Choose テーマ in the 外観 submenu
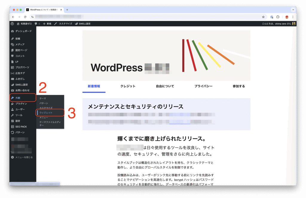This screenshot has height=198, width=306. 50,99
